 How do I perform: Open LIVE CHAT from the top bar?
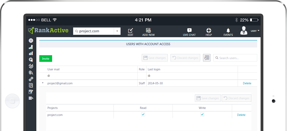point(189,32)
